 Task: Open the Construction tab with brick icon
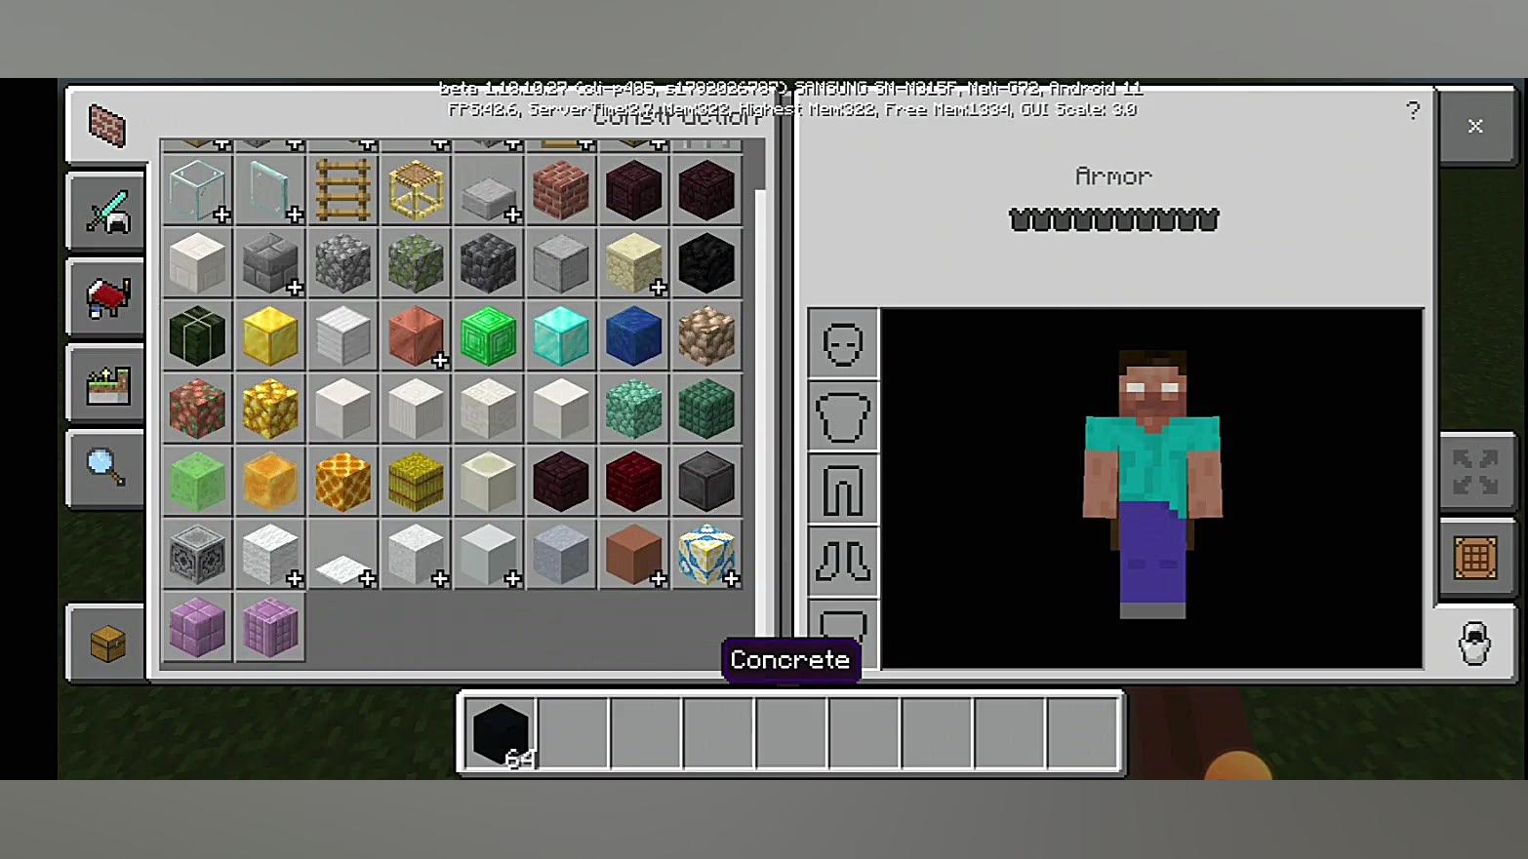107,126
